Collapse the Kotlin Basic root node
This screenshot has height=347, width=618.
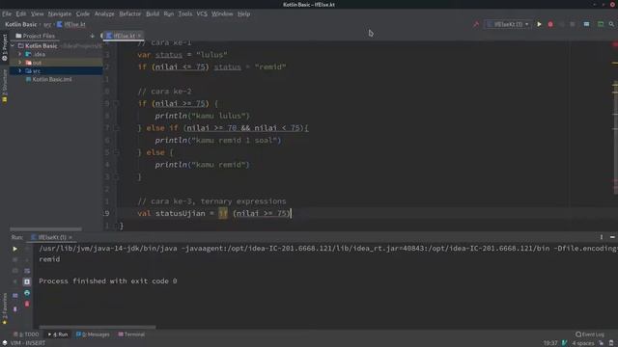pos(13,46)
